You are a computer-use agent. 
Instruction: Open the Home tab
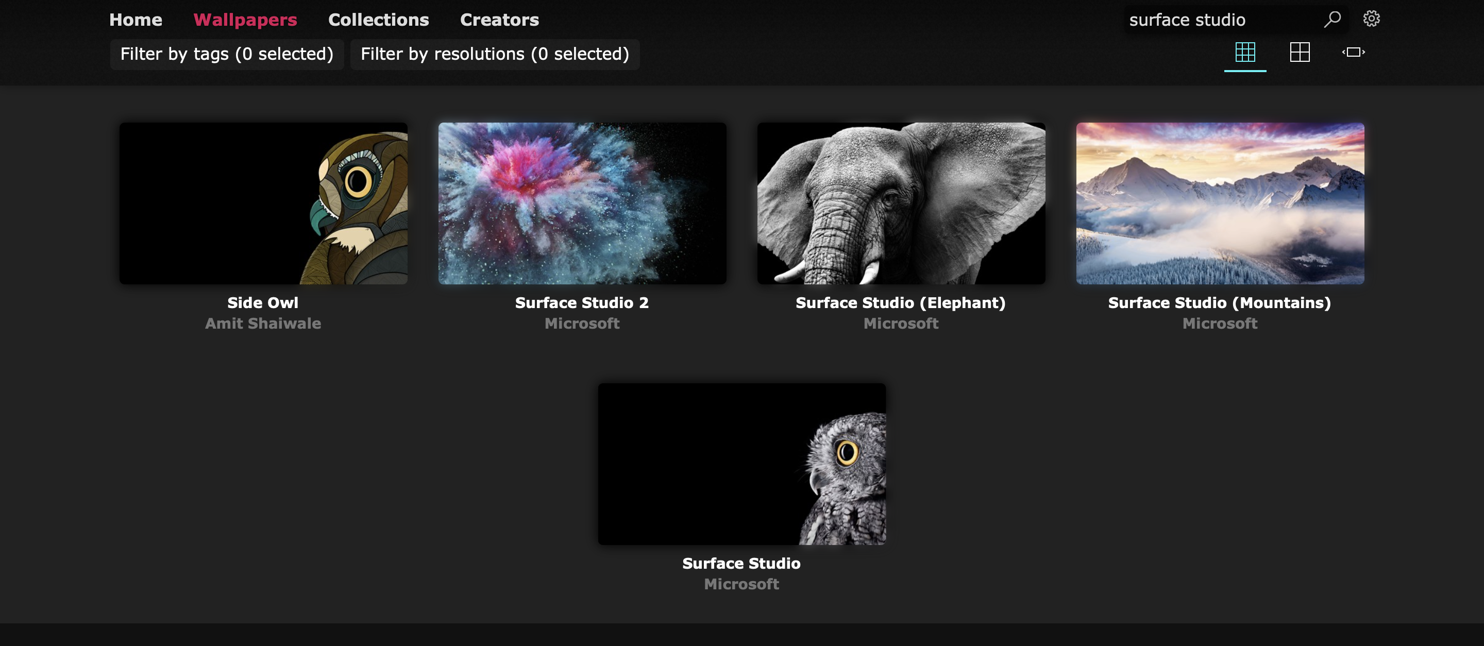(x=136, y=20)
